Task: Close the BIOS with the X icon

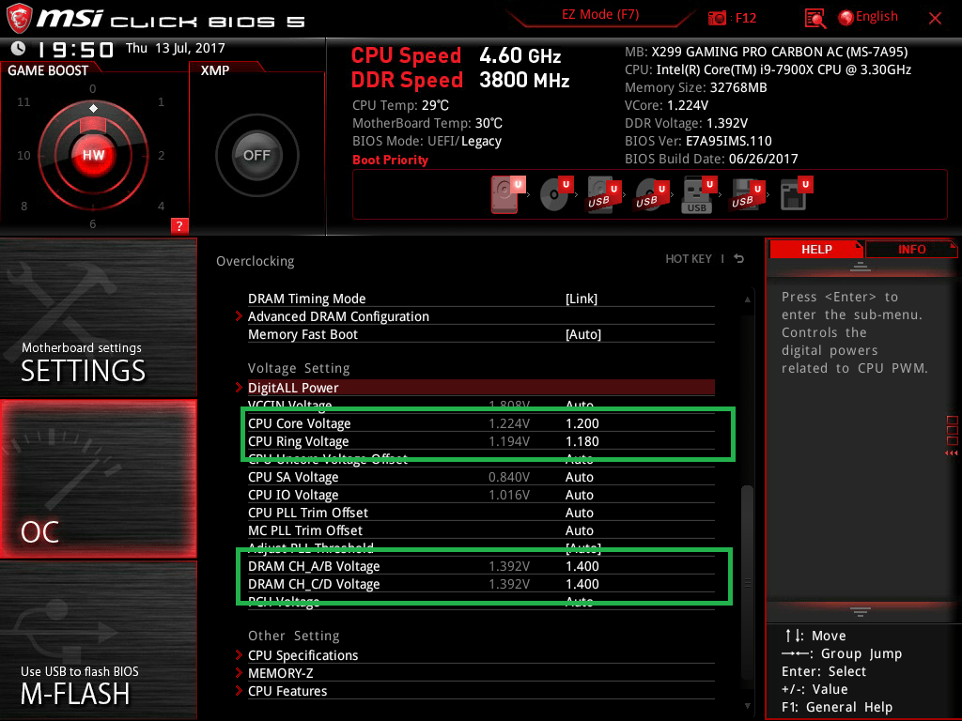Action: coord(935,19)
